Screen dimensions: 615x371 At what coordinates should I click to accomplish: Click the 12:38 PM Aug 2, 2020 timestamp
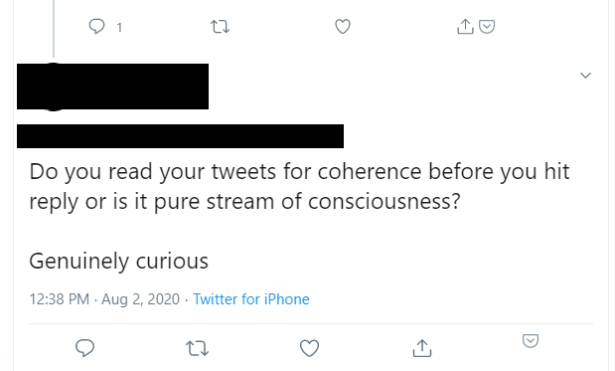[x=104, y=299]
